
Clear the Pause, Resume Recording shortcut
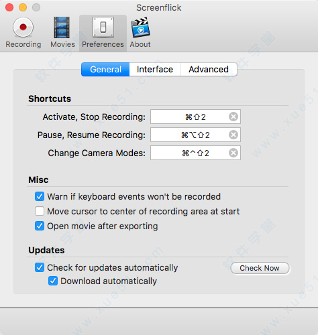tap(233, 135)
